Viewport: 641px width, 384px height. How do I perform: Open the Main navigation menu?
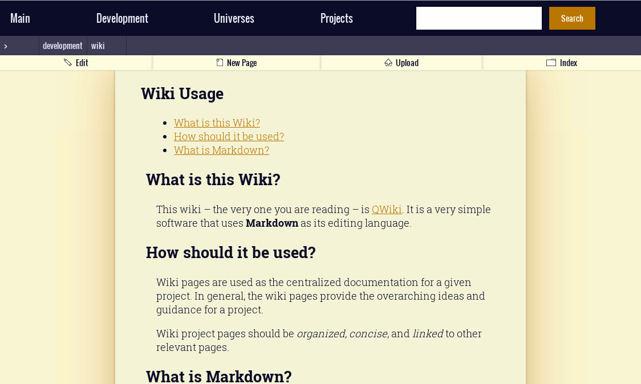pos(20,18)
